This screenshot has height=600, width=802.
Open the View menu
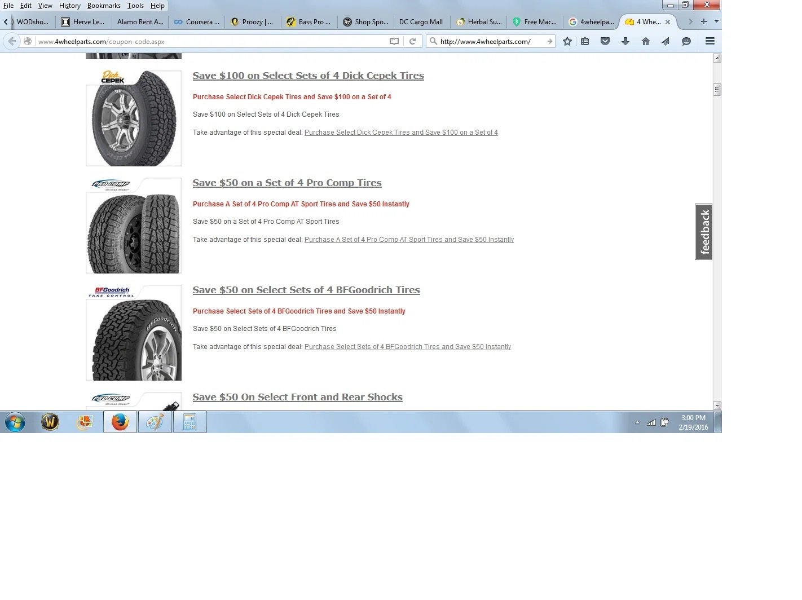45,6
